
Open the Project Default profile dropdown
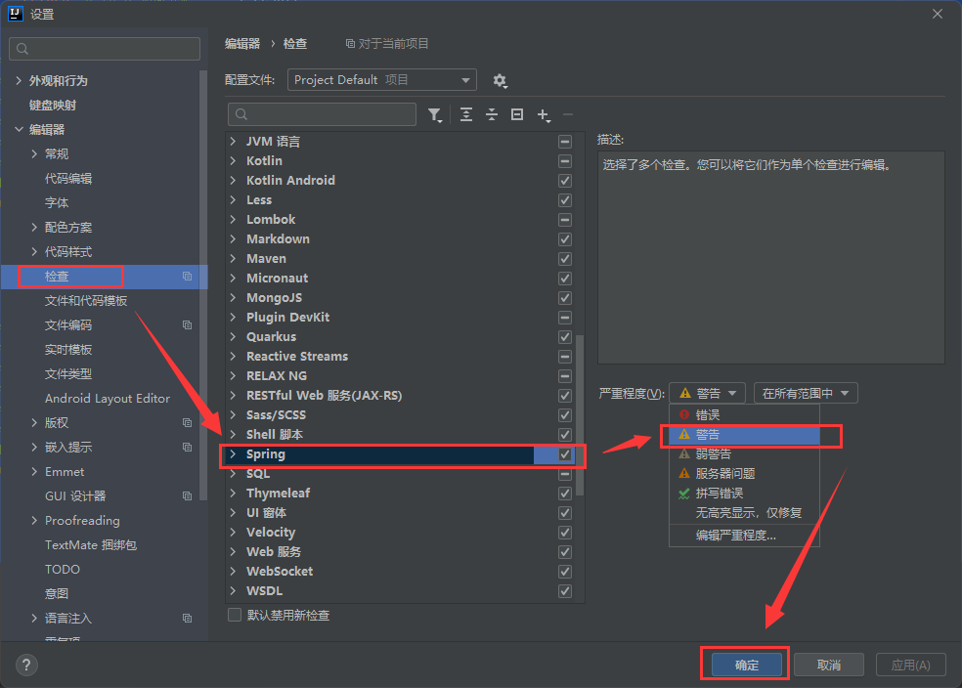[381, 80]
